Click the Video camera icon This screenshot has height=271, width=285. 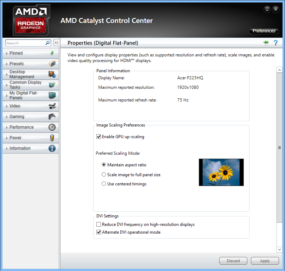click(x=52, y=106)
